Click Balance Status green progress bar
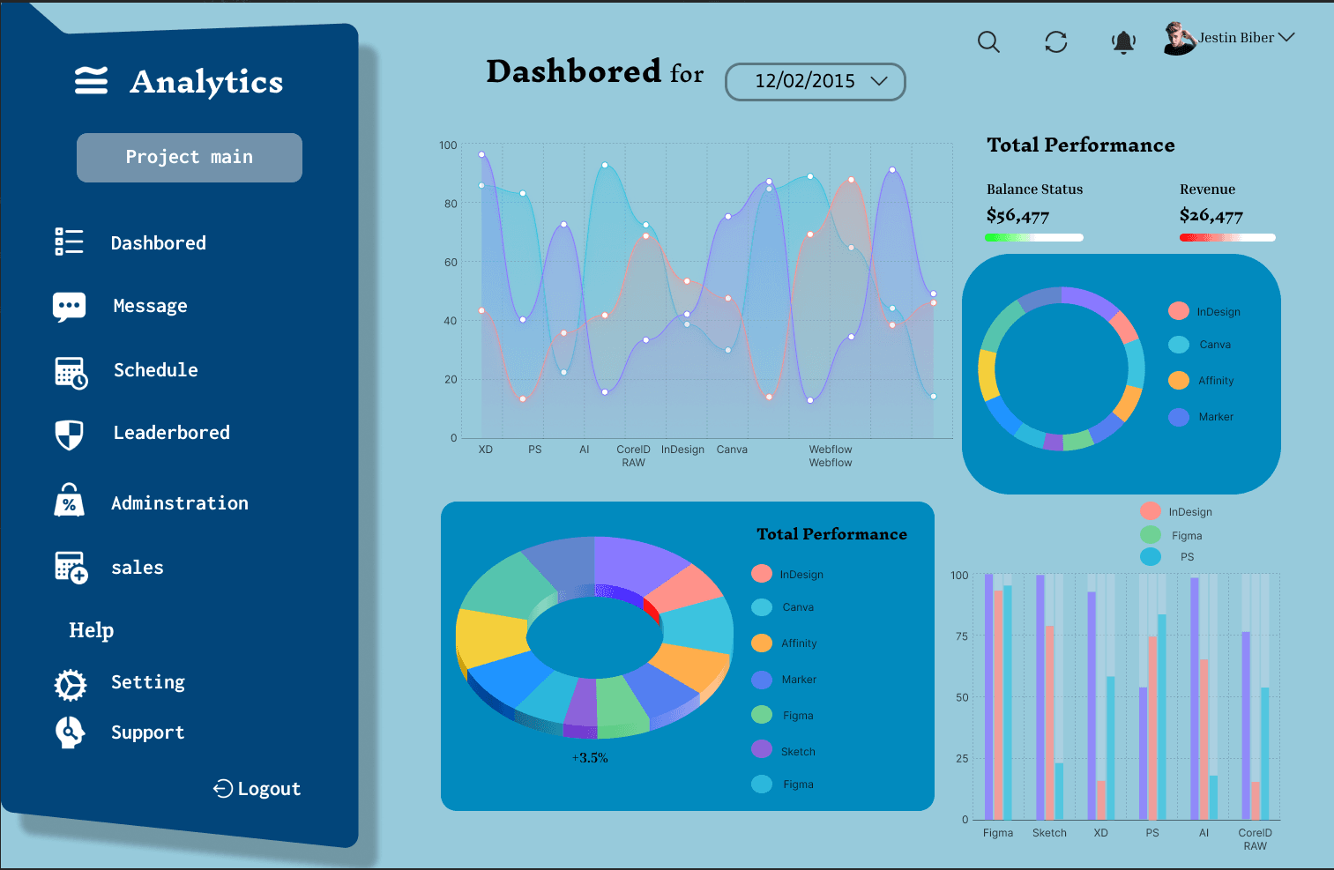 [x=1034, y=237]
